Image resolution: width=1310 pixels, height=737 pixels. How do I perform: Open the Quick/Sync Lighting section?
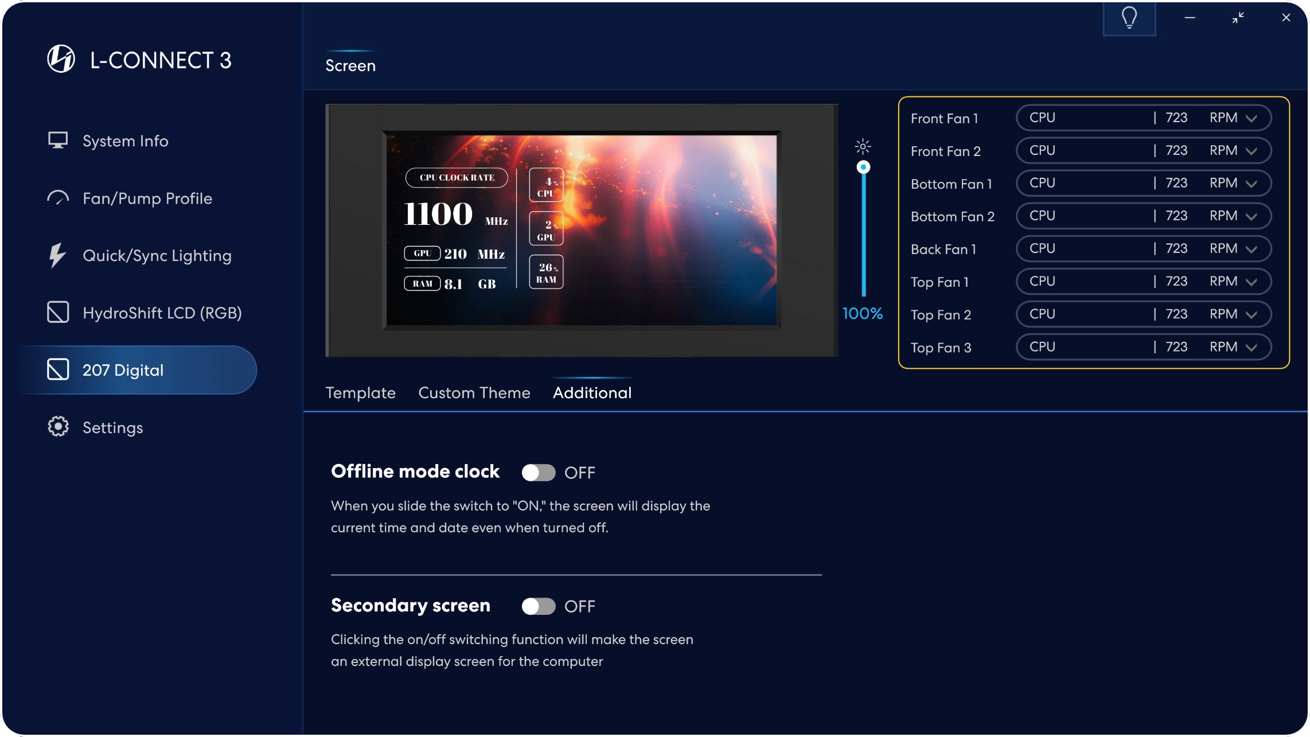pos(157,256)
